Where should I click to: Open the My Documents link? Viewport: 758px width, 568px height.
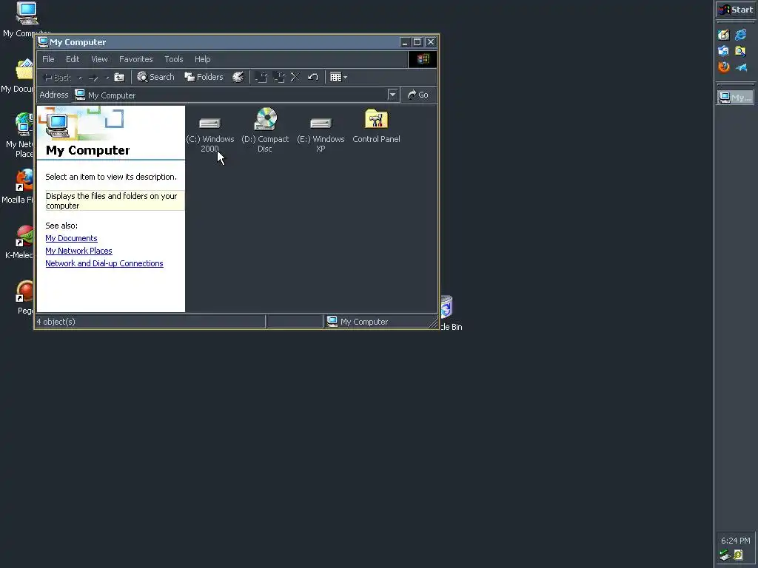coord(72,238)
